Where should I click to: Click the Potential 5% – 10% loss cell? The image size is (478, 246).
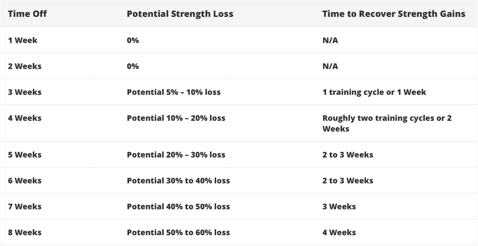174,92
